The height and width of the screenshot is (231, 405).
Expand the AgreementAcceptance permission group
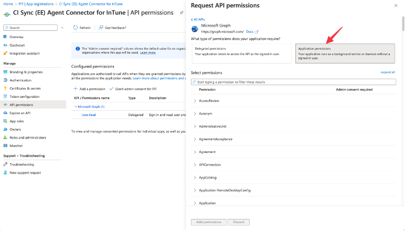pyautogui.click(x=195, y=139)
